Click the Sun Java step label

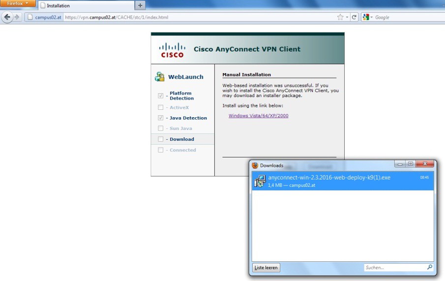(181, 128)
